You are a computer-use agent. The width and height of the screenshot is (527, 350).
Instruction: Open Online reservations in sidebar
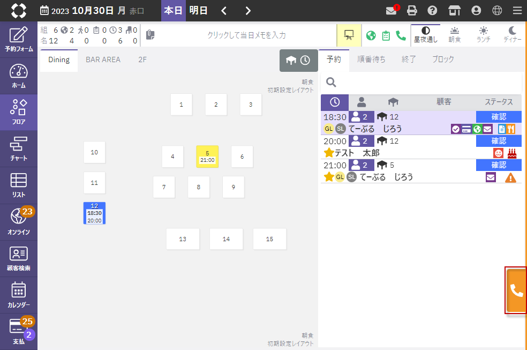click(x=19, y=222)
